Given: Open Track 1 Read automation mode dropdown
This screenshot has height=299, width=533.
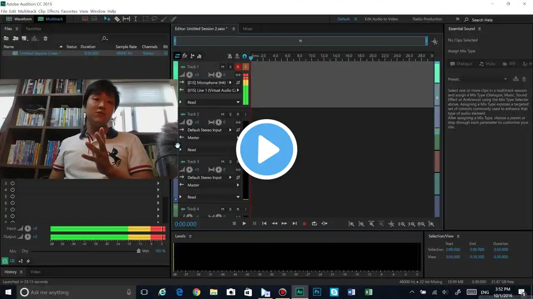Looking at the screenshot, I should (213, 102).
